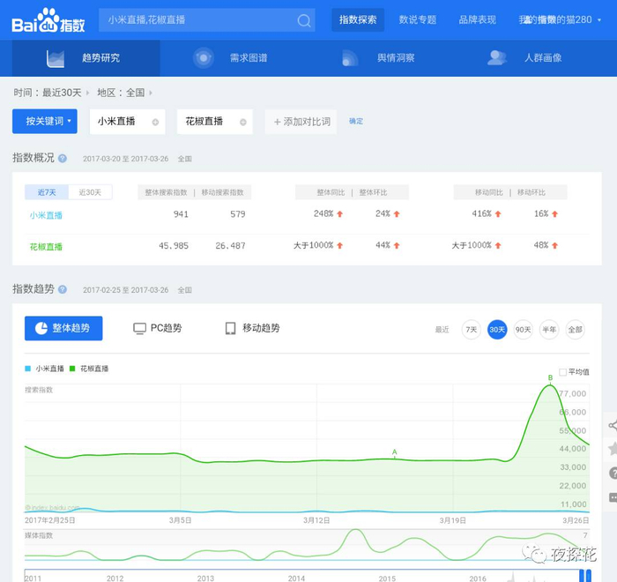
Task: Select the 半年 range option
Action: tap(549, 330)
